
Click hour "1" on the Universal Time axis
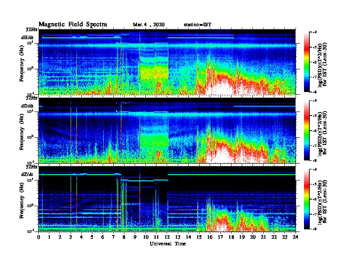pyautogui.click(x=49, y=237)
